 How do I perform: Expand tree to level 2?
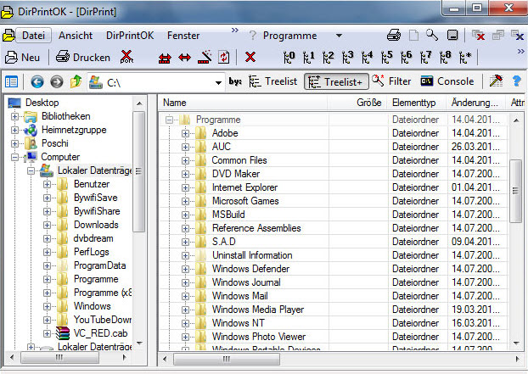328,57
